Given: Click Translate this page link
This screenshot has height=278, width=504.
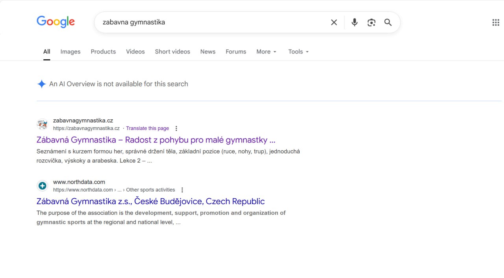Looking at the screenshot, I should tap(147, 128).
